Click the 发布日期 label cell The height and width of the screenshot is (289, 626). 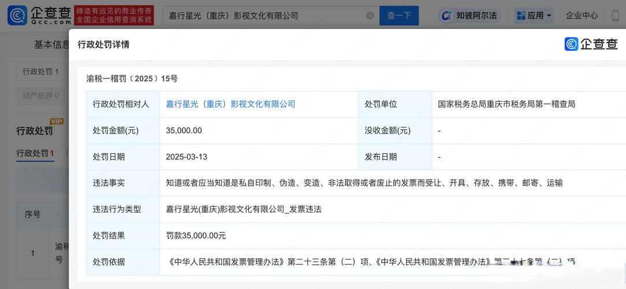pyautogui.click(x=395, y=157)
